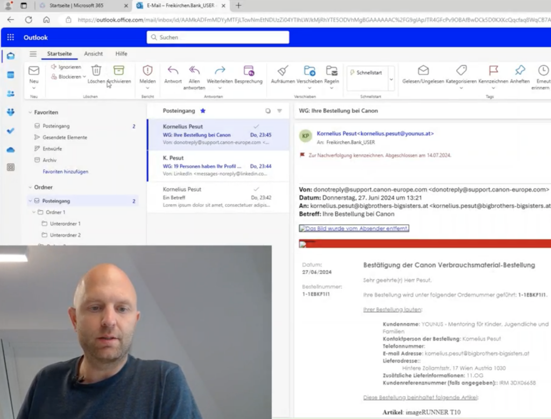Viewport: 551px width, 419px height.
Task: Flag the message with Kennzeichnen
Action: [493, 75]
